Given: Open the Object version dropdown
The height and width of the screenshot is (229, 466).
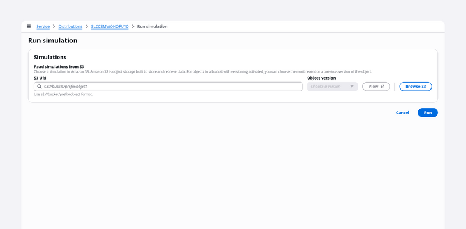Looking at the screenshot, I should tap(332, 87).
